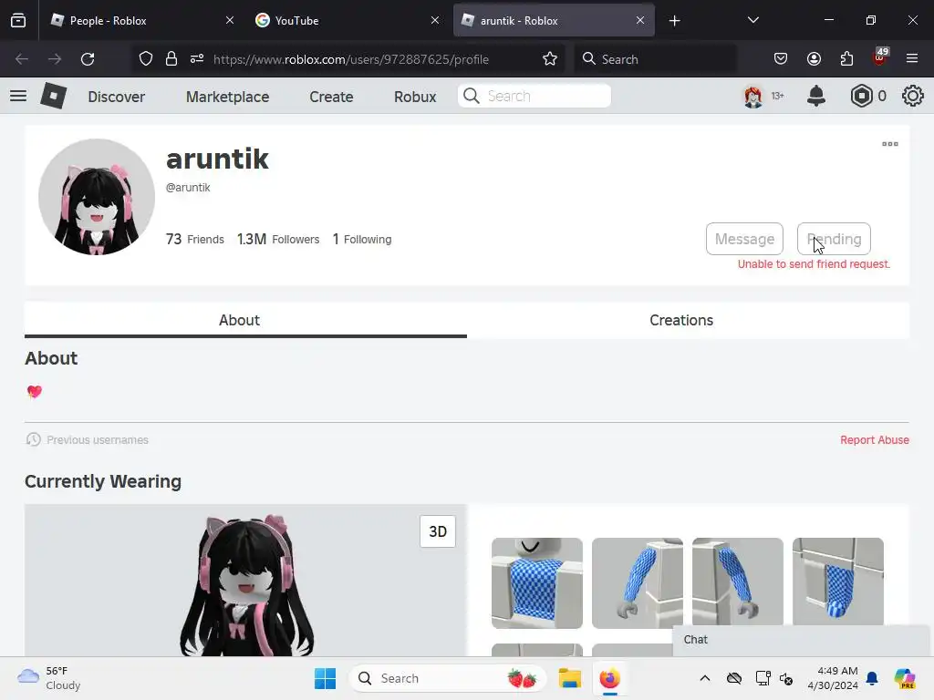The height and width of the screenshot is (700, 934).
Task: Toggle the 3D avatar view button
Action: tap(438, 531)
